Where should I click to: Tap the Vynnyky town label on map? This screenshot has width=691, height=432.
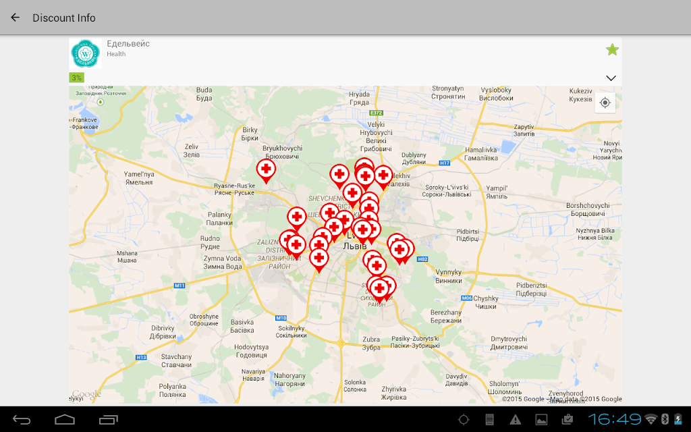(449, 276)
